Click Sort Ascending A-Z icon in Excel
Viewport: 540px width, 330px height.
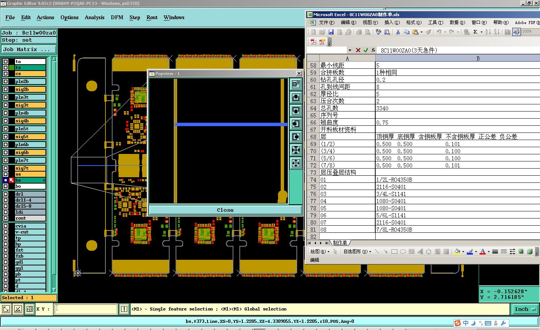(x=488, y=32)
